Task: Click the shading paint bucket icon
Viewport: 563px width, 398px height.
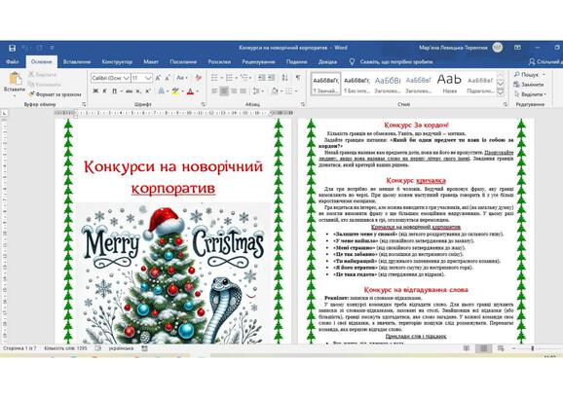Action: 275,91
